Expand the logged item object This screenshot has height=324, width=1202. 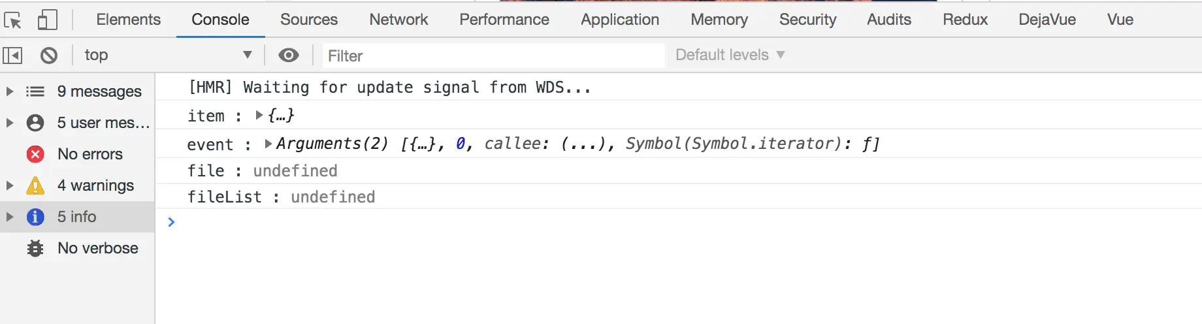[259, 116]
